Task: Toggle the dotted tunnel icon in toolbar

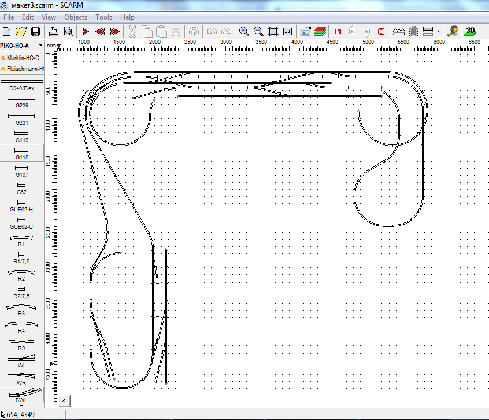Action: coord(413,31)
